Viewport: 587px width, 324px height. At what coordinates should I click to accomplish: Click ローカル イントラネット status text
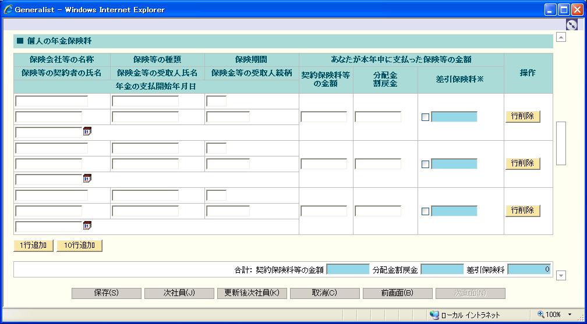470,315
